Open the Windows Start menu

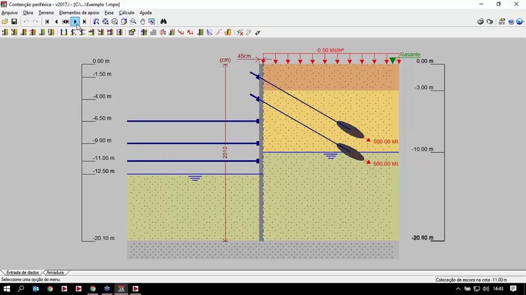point(7,289)
